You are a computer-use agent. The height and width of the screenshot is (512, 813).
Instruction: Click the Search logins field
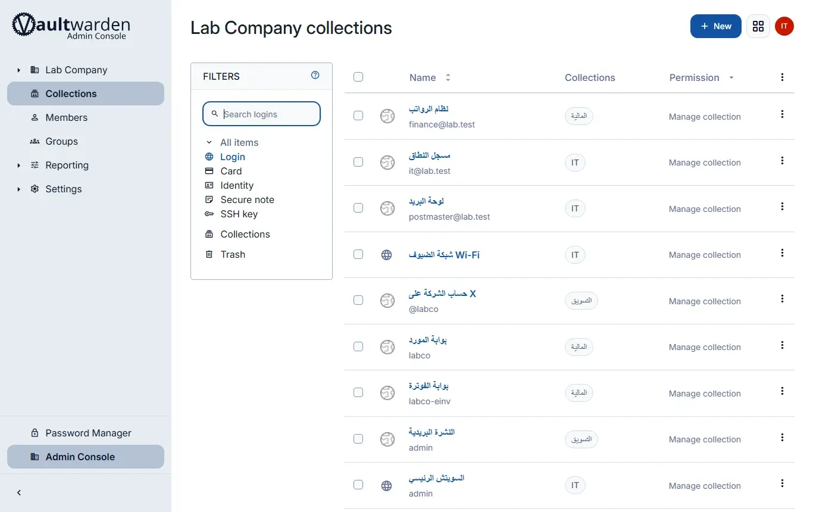point(261,114)
